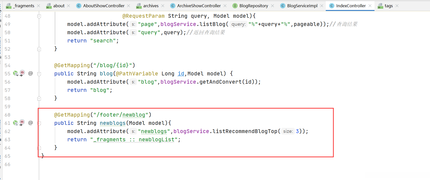
Task: Click the "_fragments :: newblogList" return string
Action: point(135,140)
